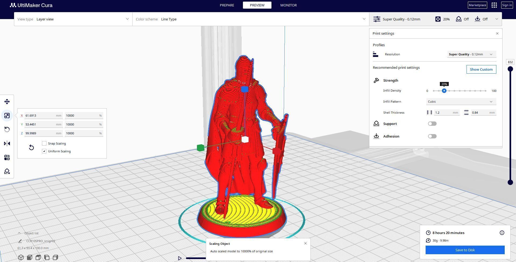516x262 pixels.
Task: Click the simulation path progress bar
Action: click(196, 258)
